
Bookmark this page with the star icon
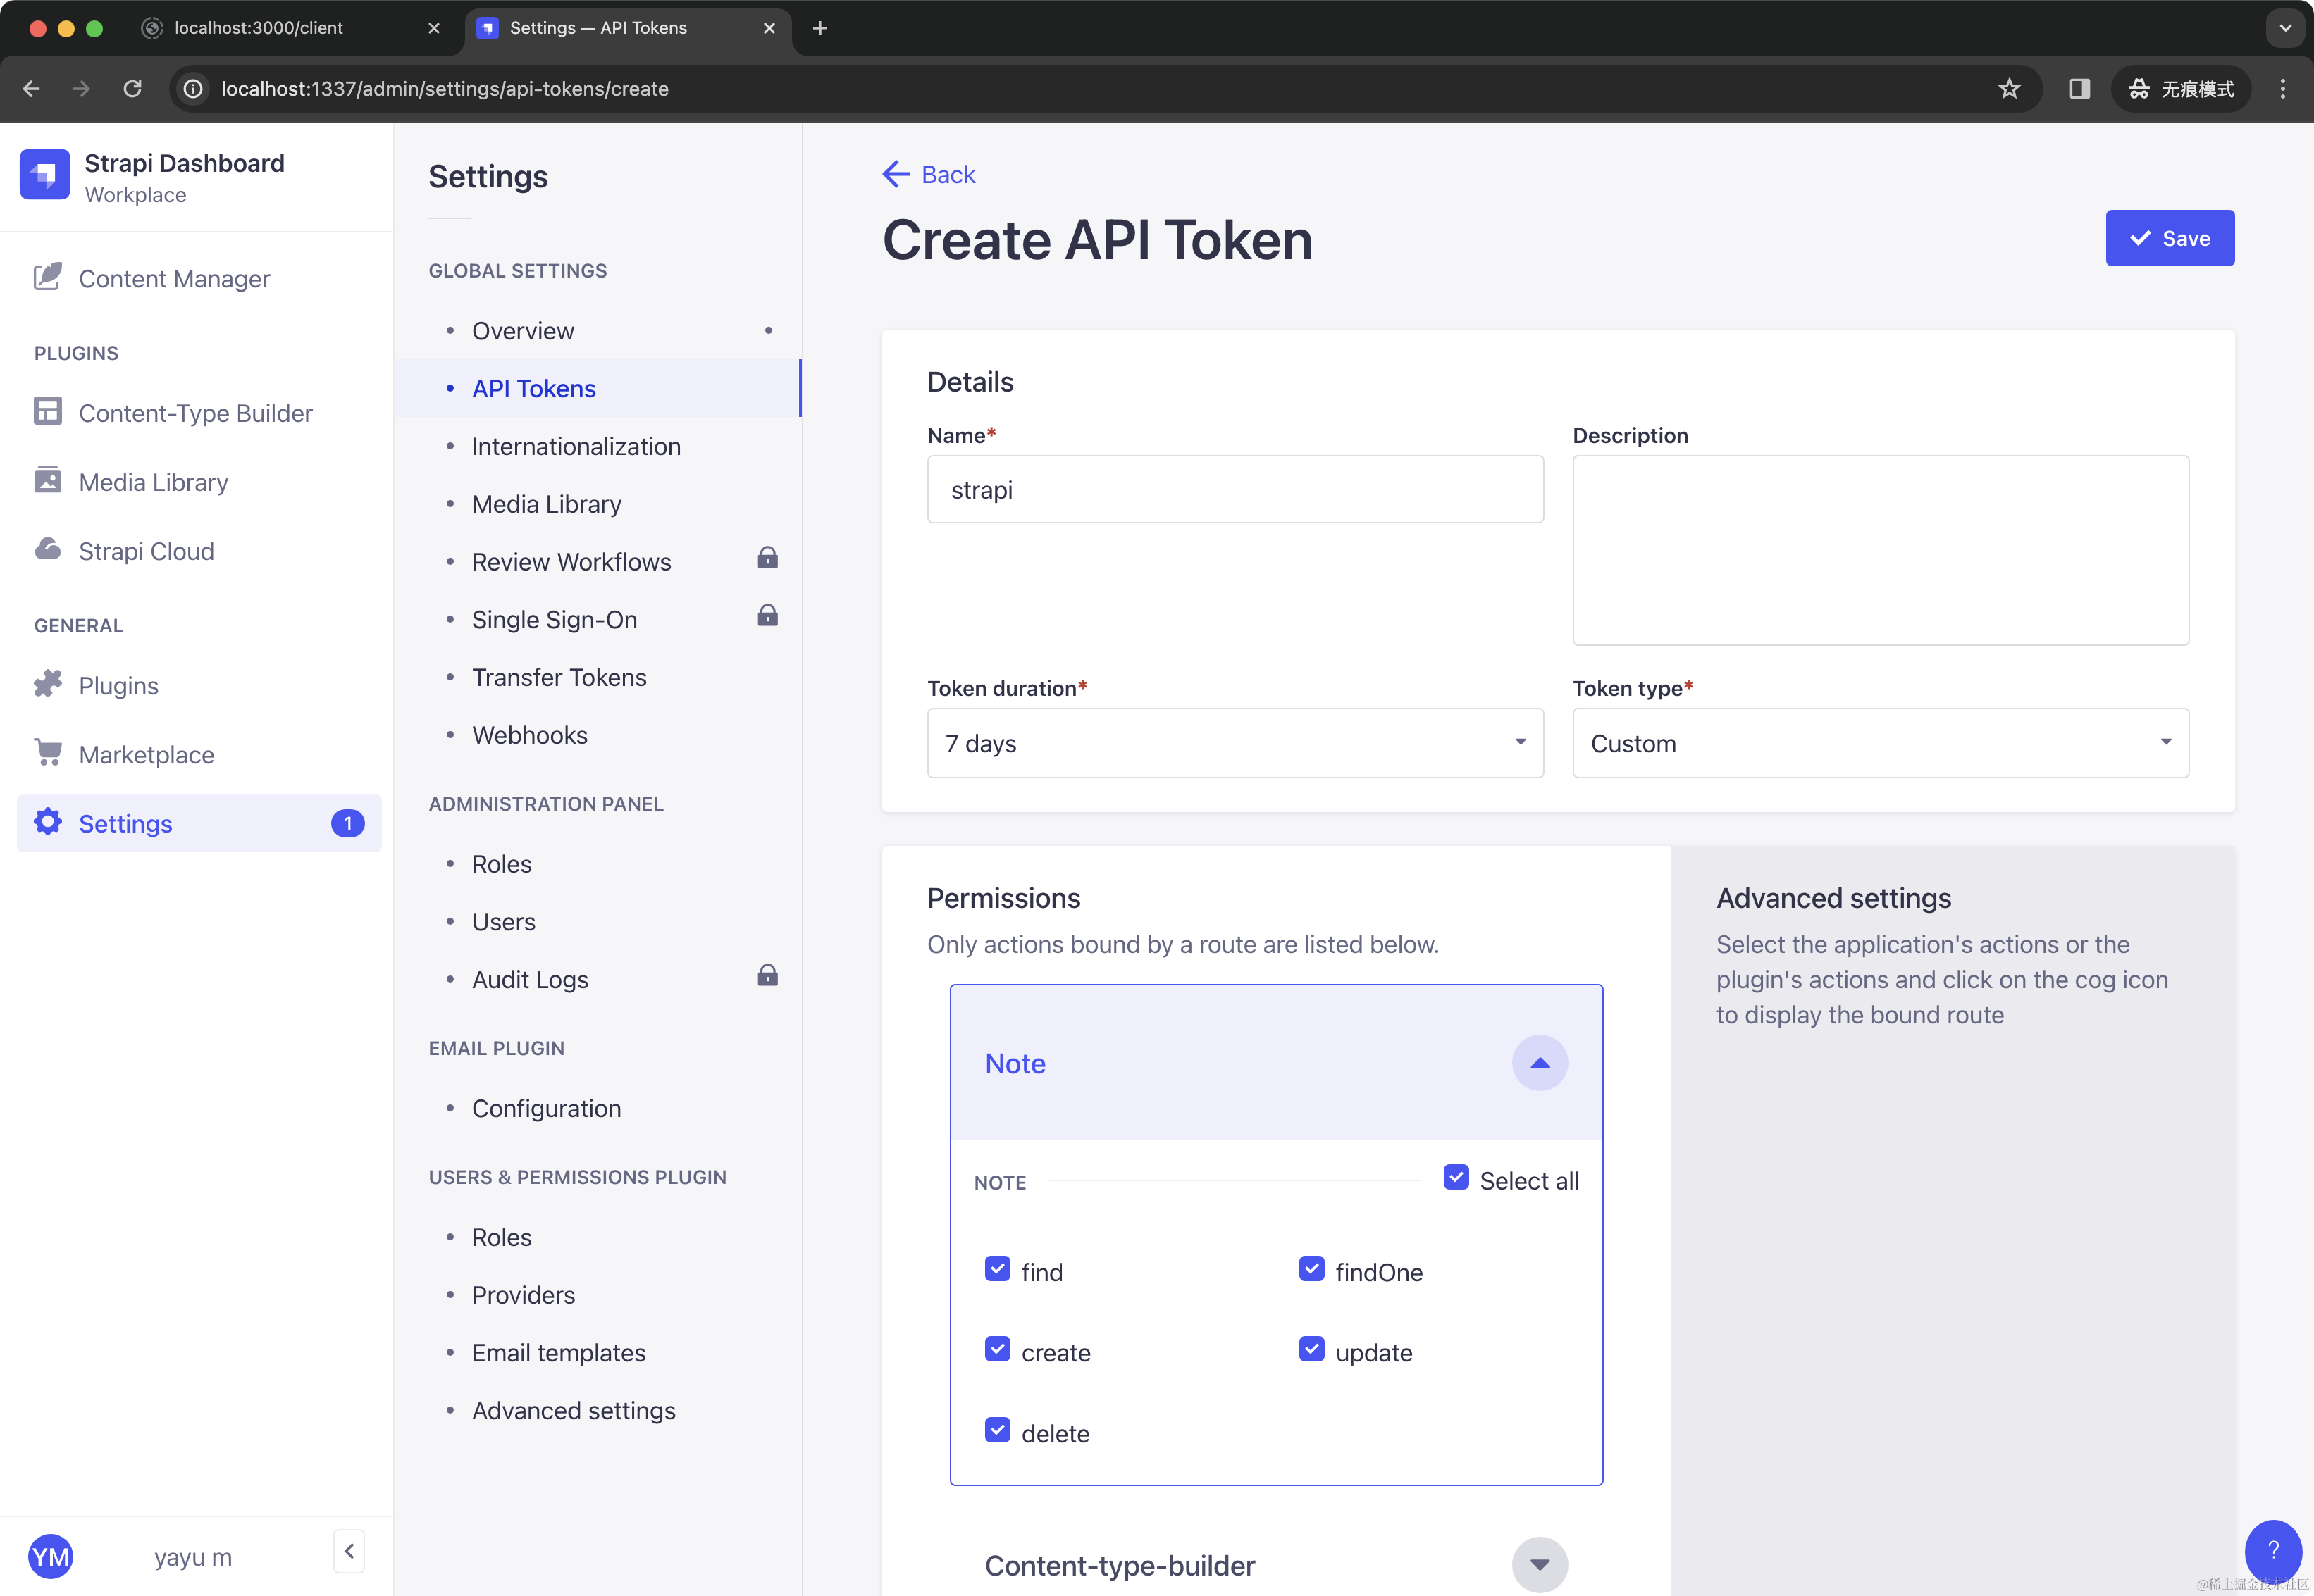tap(2009, 89)
